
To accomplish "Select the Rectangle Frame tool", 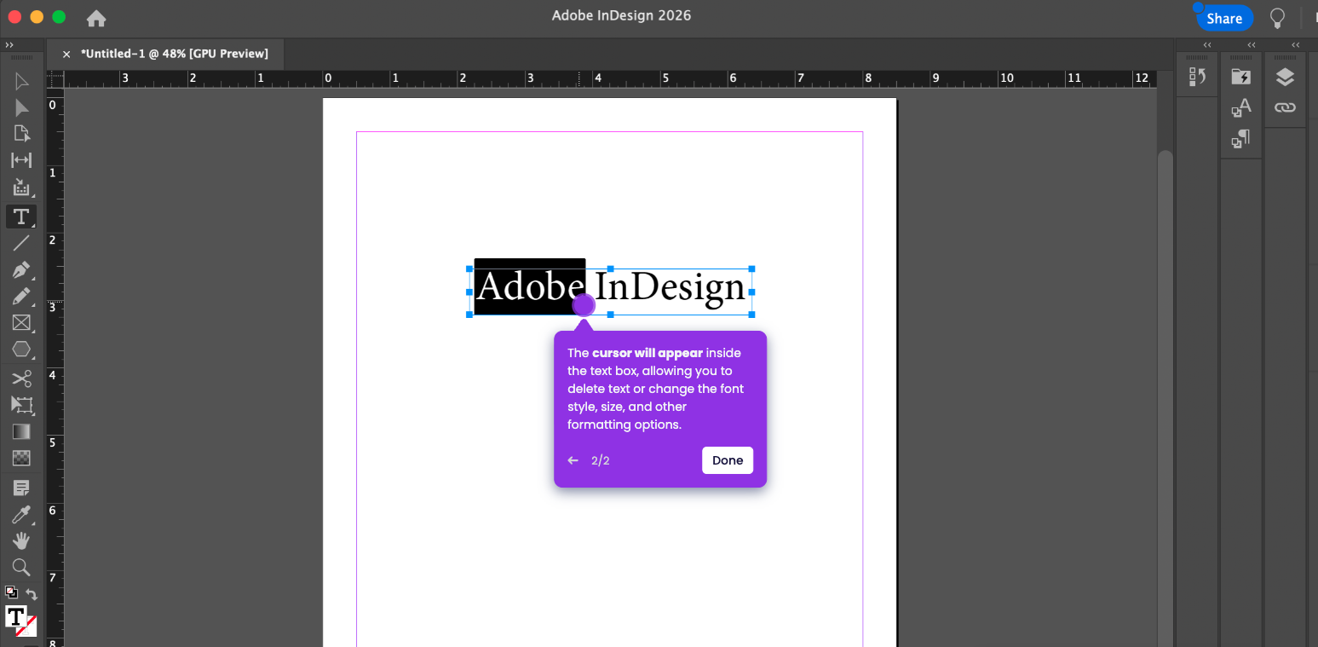I will (x=21, y=323).
